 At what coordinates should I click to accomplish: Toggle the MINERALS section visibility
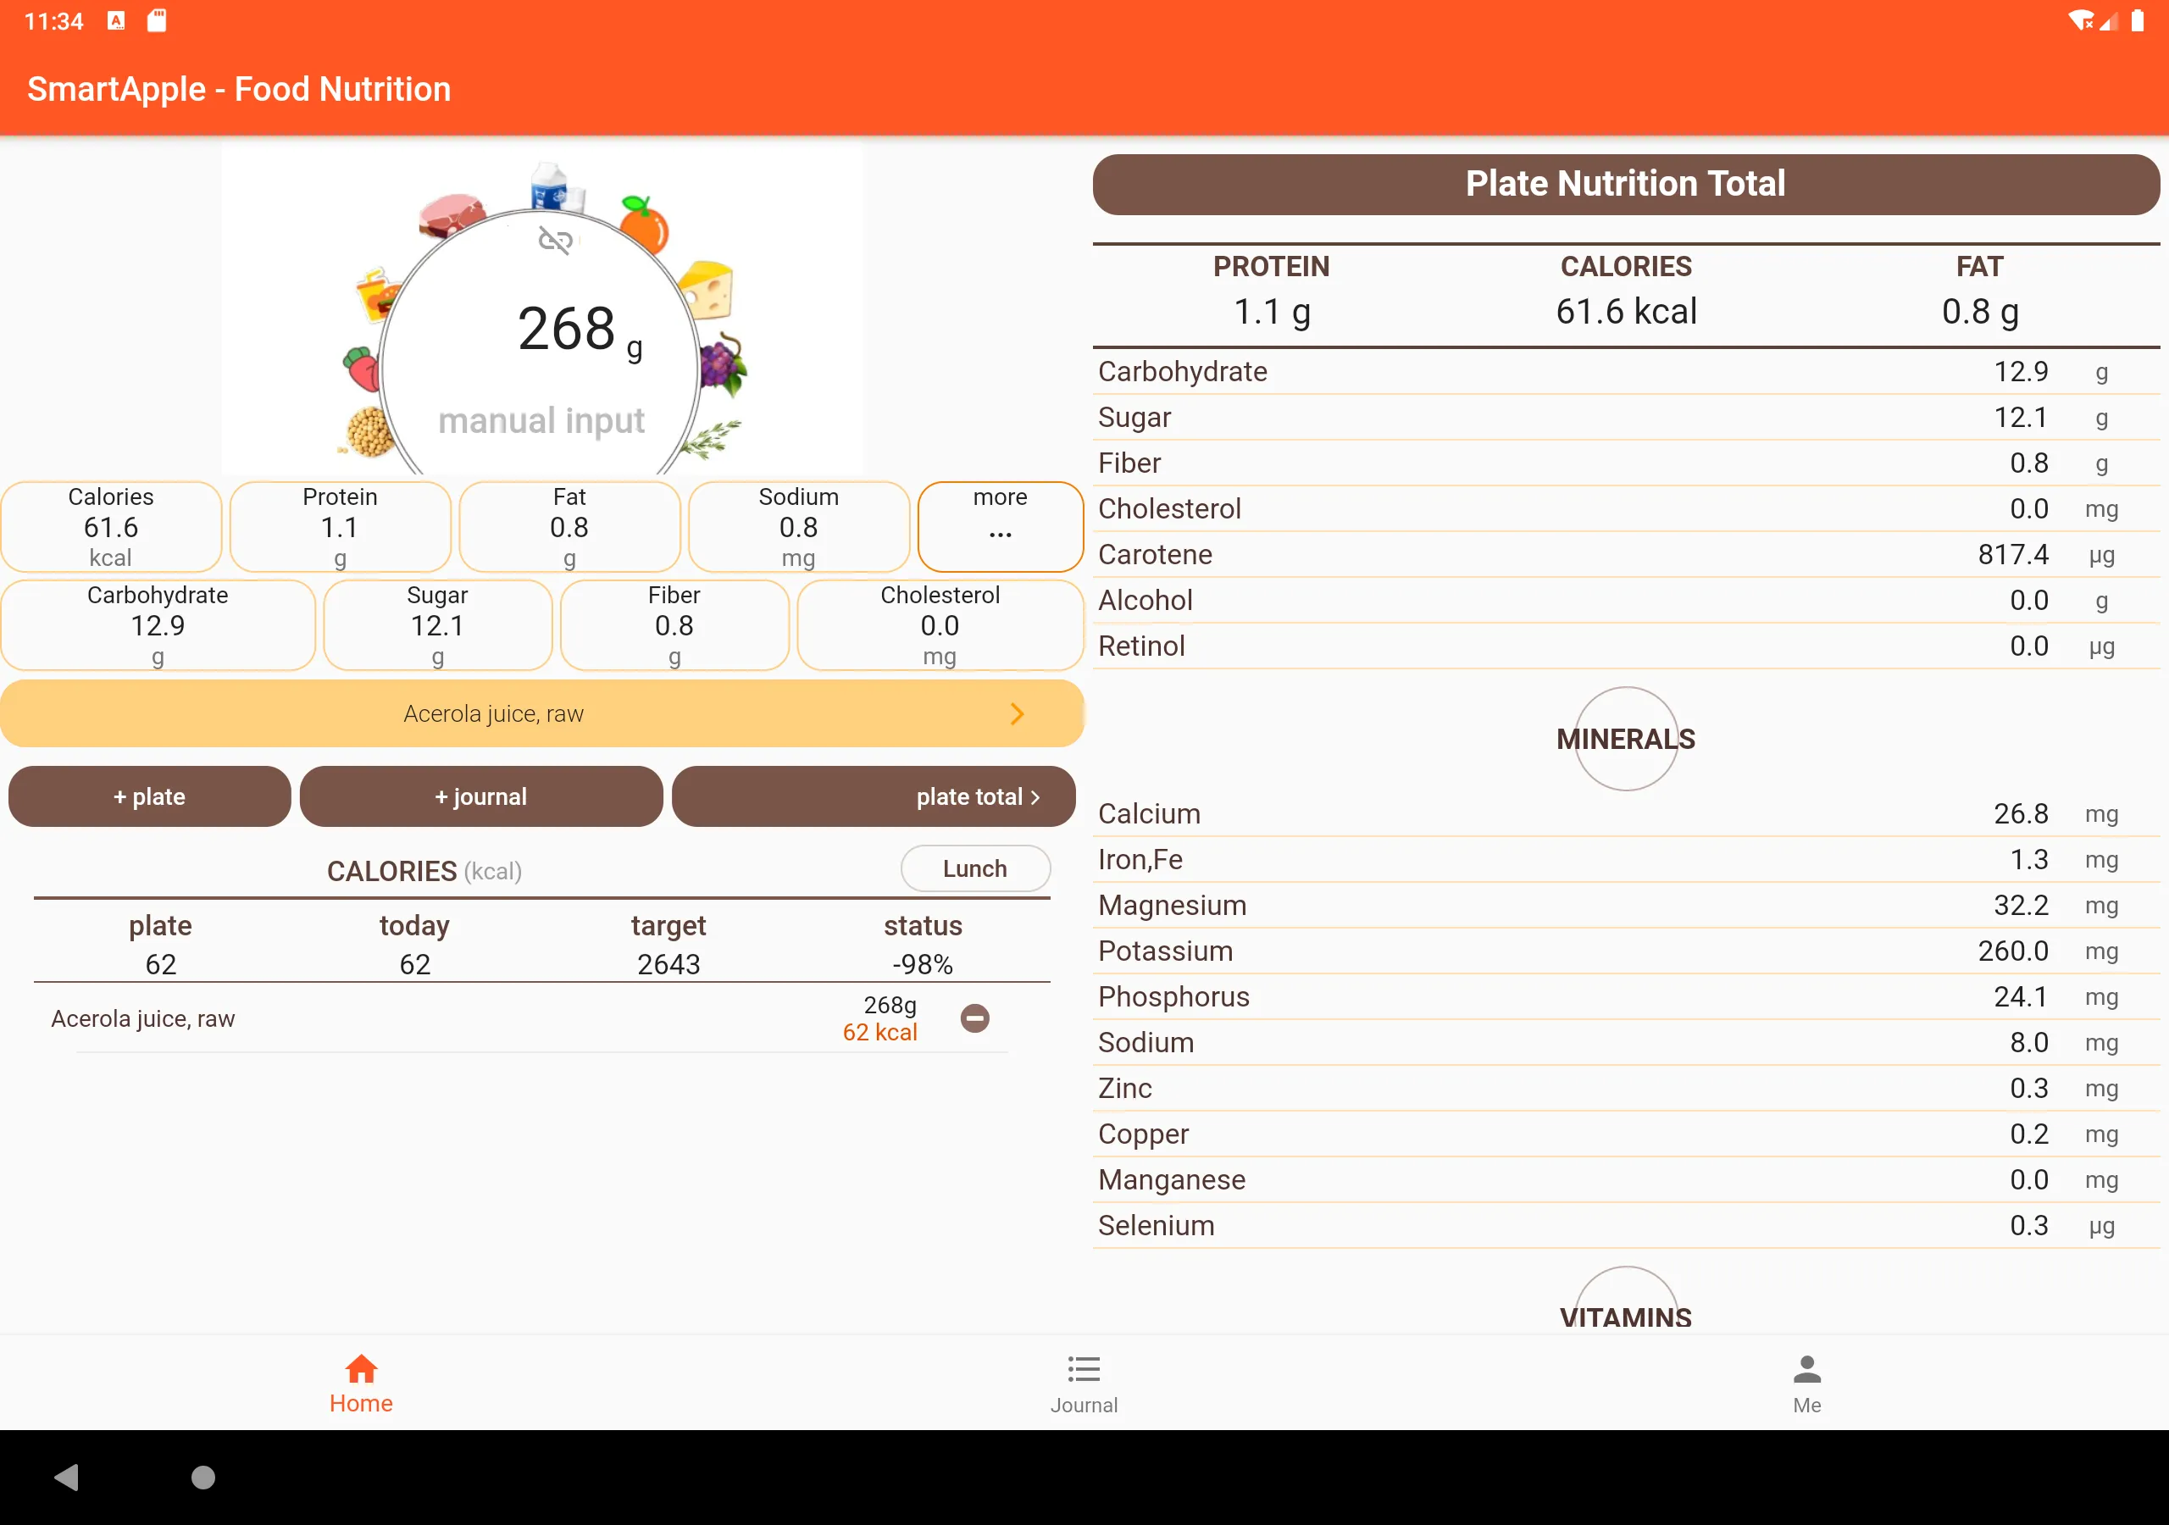pyautogui.click(x=1624, y=738)
